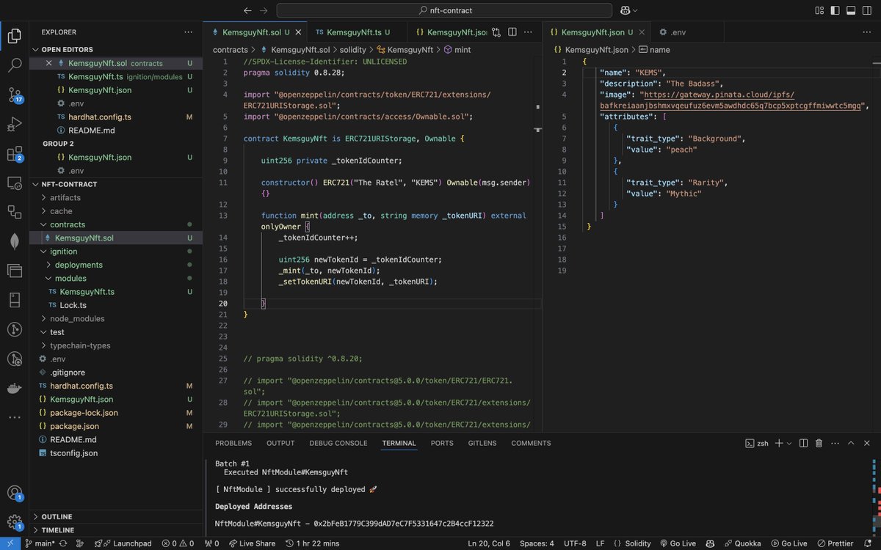881x550 pixels.
Task: Click the split terminal icon
Action: [802, 443]
